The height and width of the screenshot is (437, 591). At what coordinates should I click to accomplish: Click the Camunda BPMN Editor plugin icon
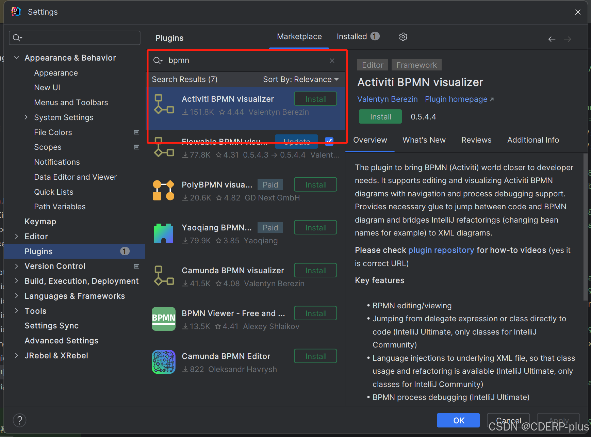[x=164, y=362]
